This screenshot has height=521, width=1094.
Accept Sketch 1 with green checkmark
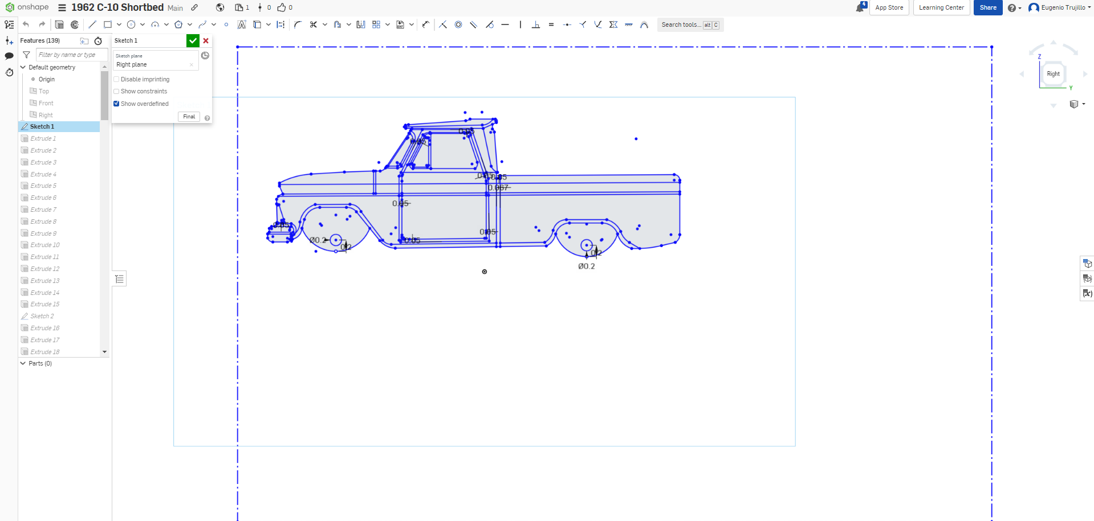(x=193, y=40)
